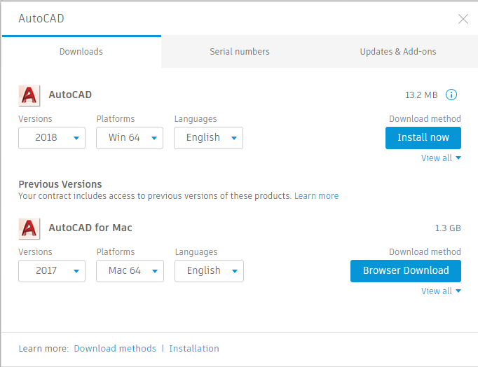478x367 pixels.
Task: Click the Browser Download button
Action: 406,271
